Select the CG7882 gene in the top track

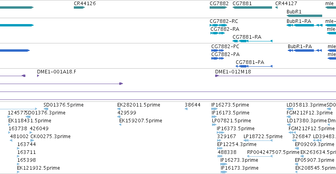click(x=218, y=7)
